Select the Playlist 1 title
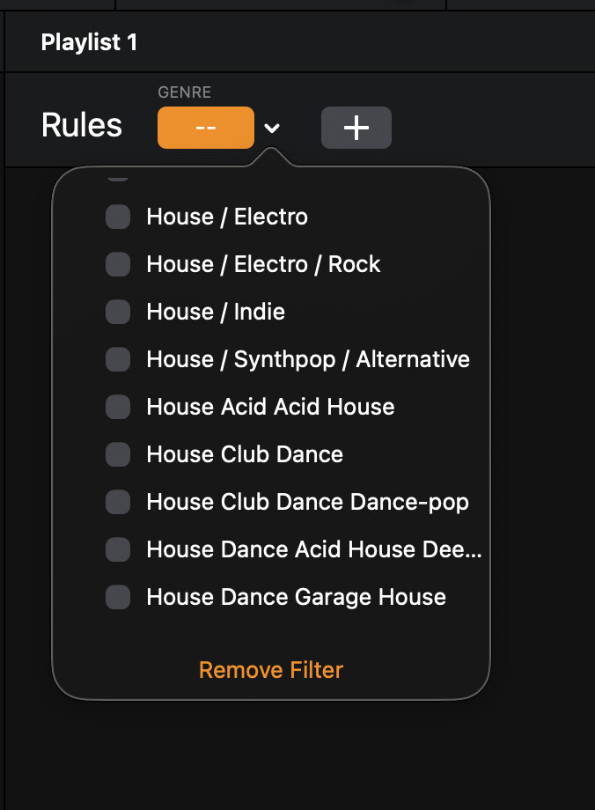The height and width of the screenshot is (810, 595). pos(89,42)
